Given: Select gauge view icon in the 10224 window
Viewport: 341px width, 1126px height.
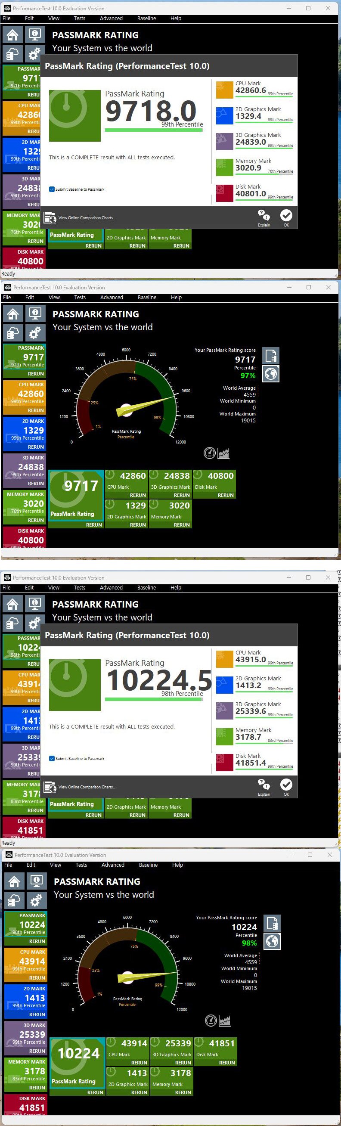Looking at the screenshot, I should click(x=211, y=1021).
